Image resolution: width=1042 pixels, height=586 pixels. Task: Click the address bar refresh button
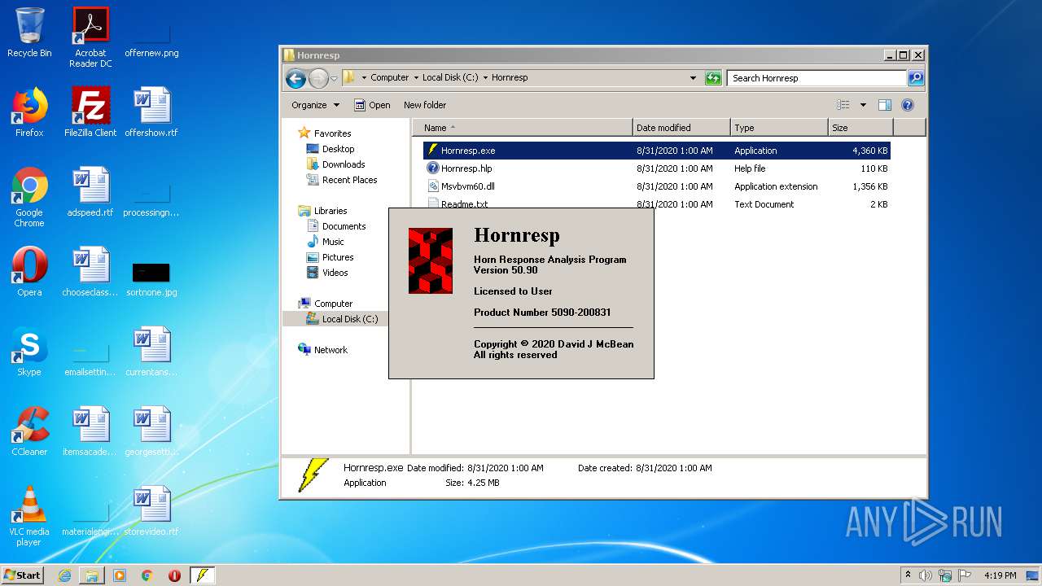[713, 78]
